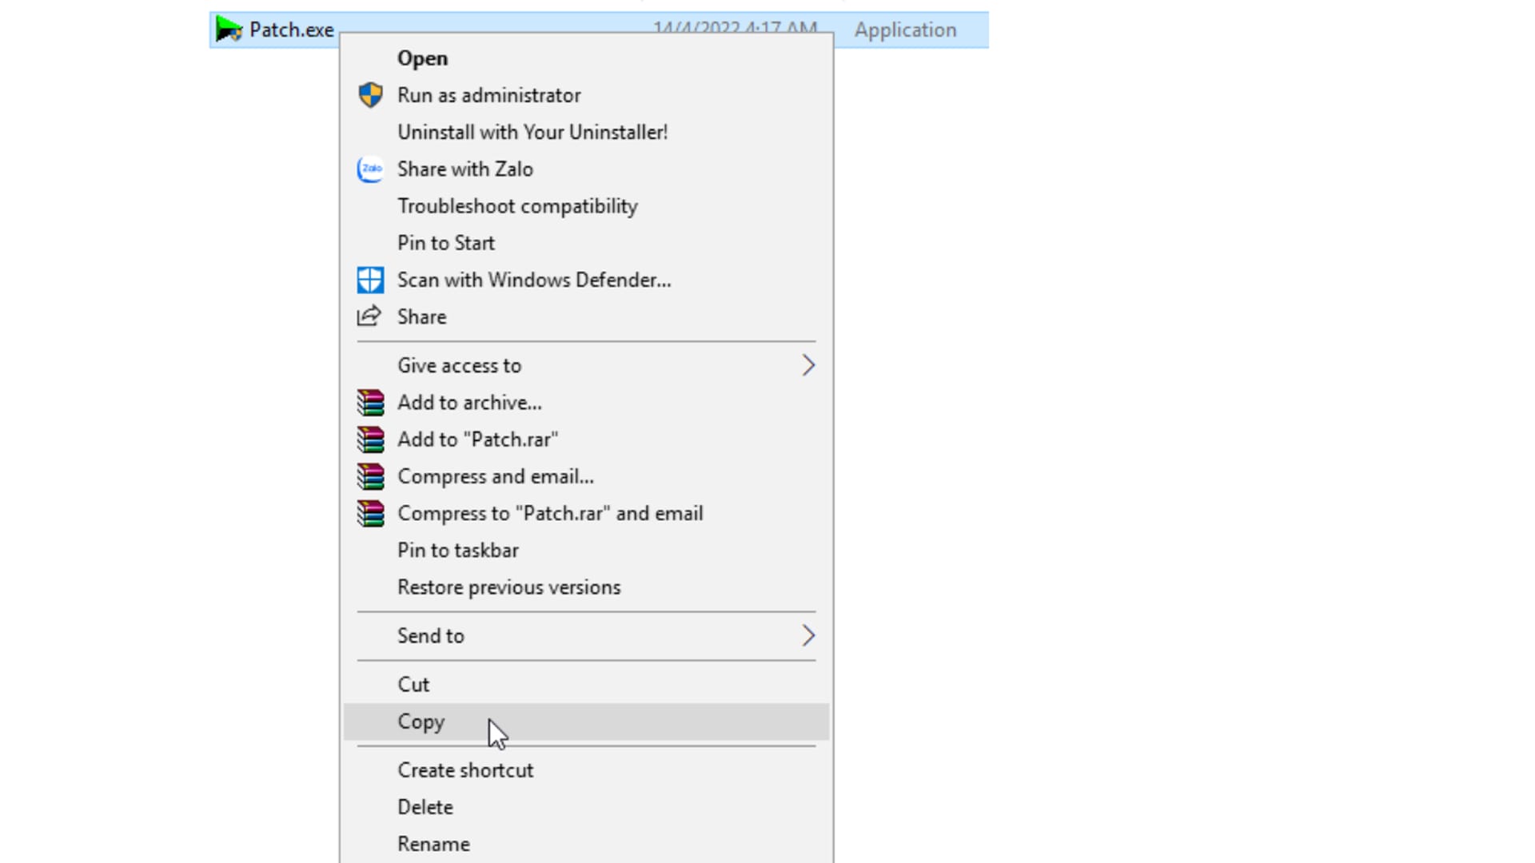The image size is (1535, 863).
Task: Click WinRAR icon beside Compress to "Patch.rar" and email
Action: (370, 513)
